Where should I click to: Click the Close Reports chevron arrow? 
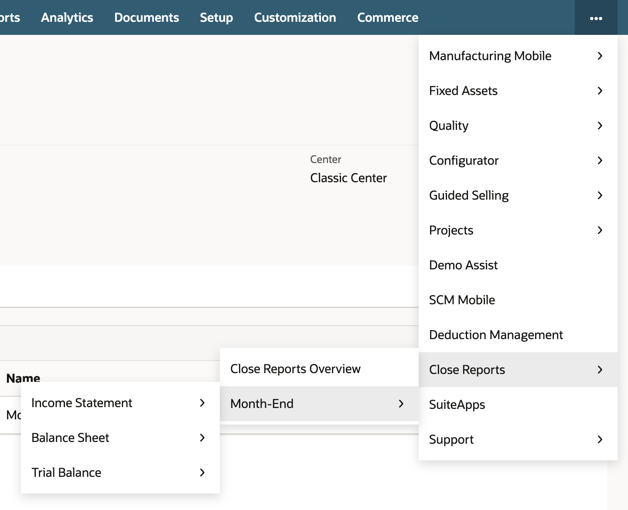tap(600, 370)
